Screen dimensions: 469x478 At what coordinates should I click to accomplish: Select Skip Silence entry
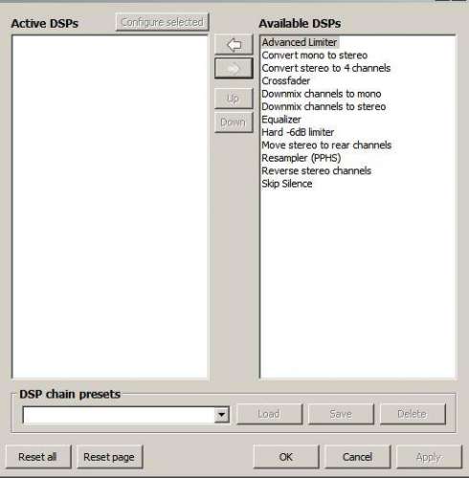point(287,184)
